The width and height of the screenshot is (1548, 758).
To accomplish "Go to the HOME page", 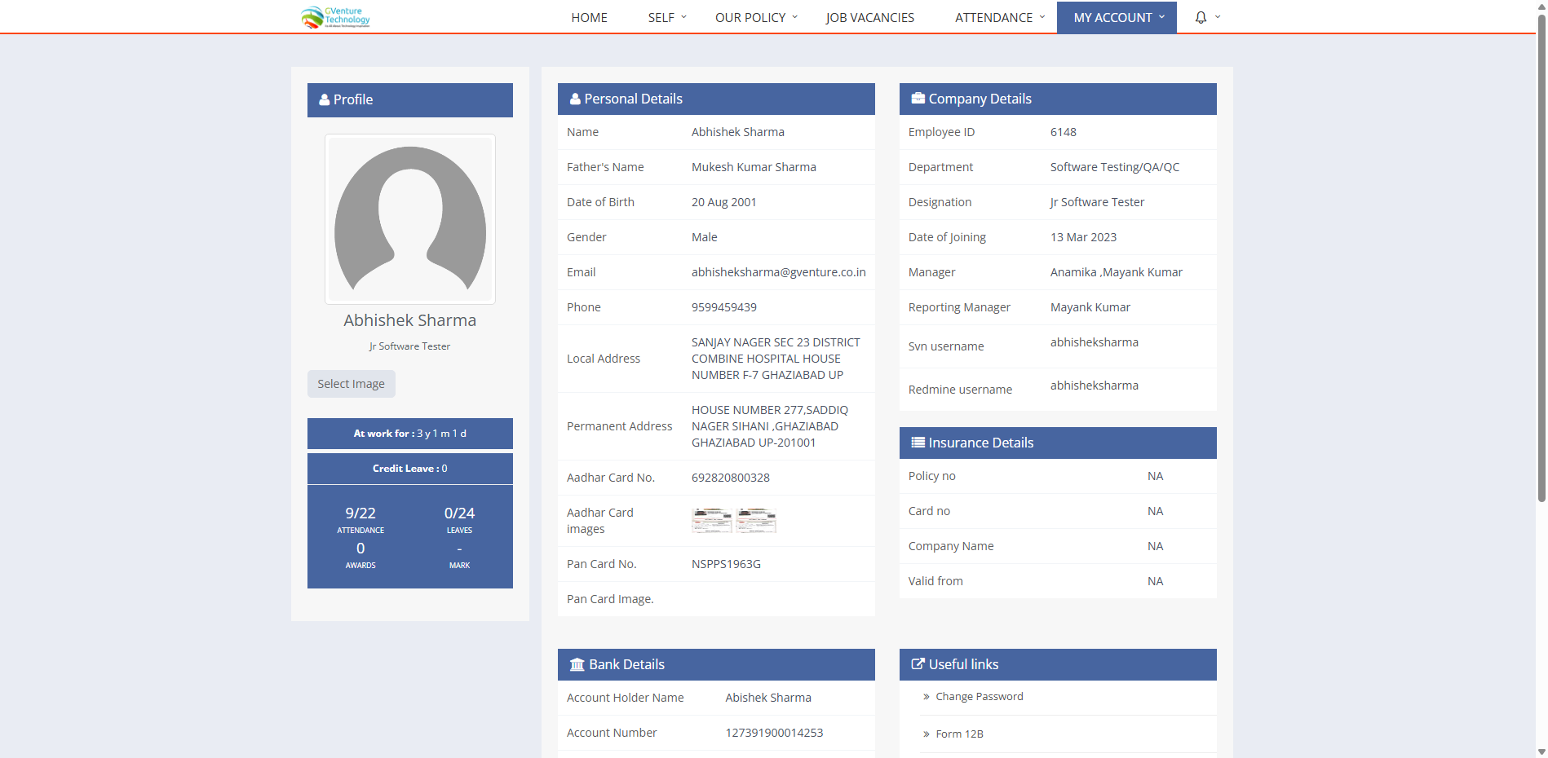I will point(589,17).
